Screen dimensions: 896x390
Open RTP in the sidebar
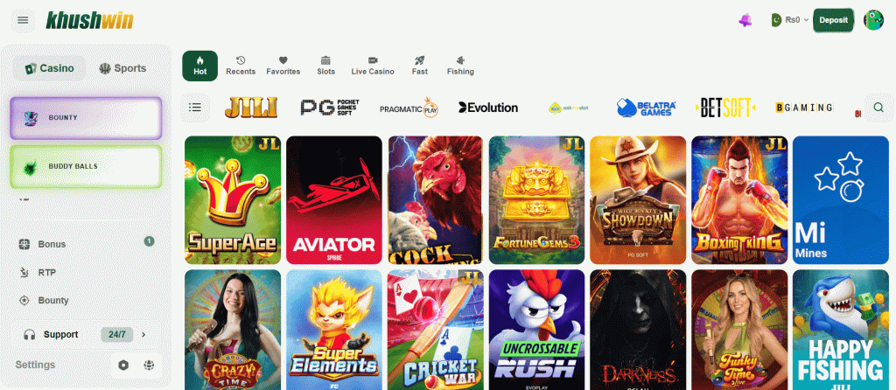46,272
